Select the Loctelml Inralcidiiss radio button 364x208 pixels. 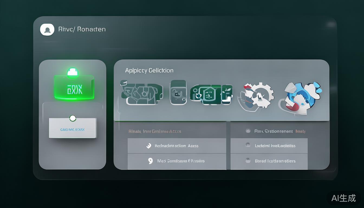click(x=248, y=145)
